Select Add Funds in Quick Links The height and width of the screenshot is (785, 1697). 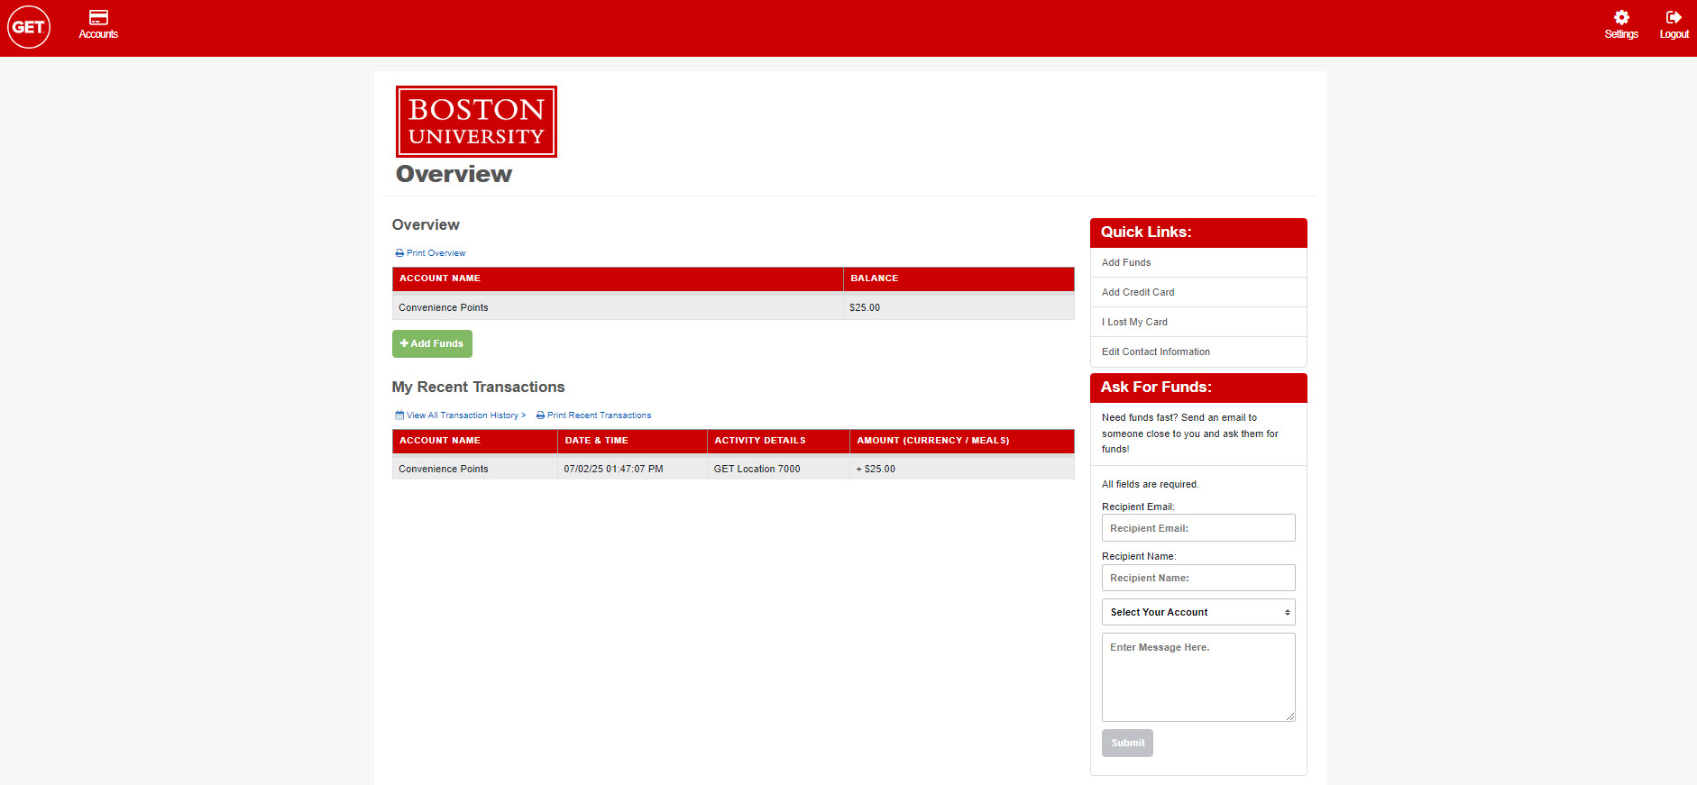(1198, 262)
